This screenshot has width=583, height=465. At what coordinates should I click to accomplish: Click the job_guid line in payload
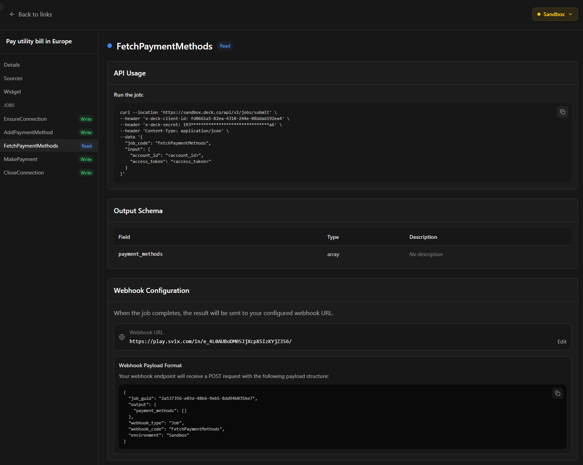(x=193, y=398)
